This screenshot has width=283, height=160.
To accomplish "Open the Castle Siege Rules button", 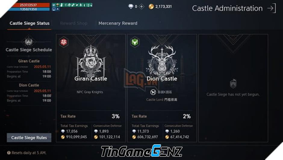I will pyautogui.click(x=29, y=138).
